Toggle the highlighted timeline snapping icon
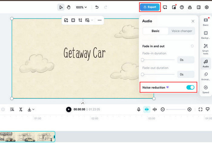 tap(147, 109)
